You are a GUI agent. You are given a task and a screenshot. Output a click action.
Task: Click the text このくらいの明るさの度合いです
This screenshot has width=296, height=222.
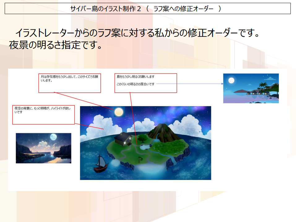pyautogui.click(x=135, y=84)
